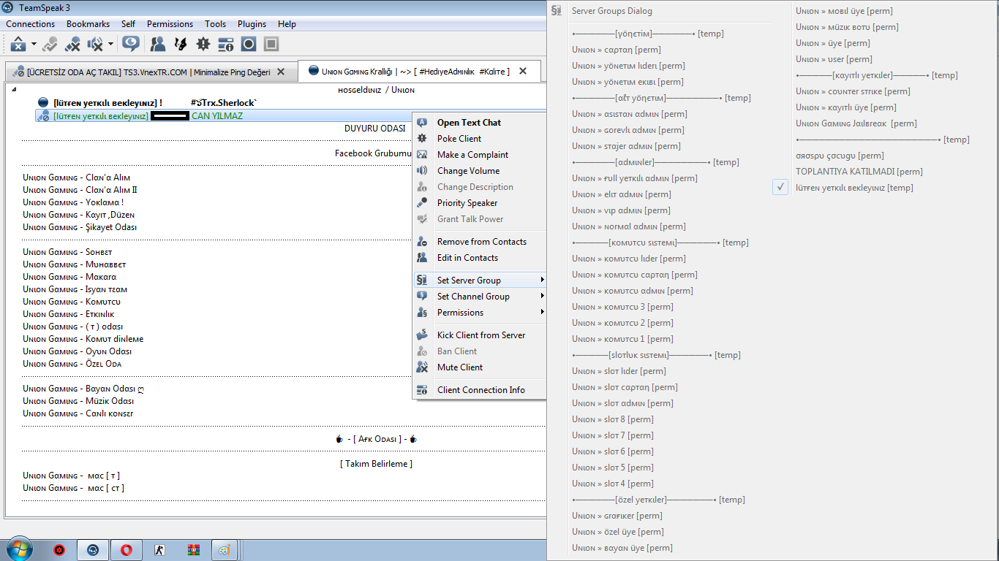Screen dimensions: 999x561
Task: Open the server info toolbar icon
Action: [x=226, y=44]
